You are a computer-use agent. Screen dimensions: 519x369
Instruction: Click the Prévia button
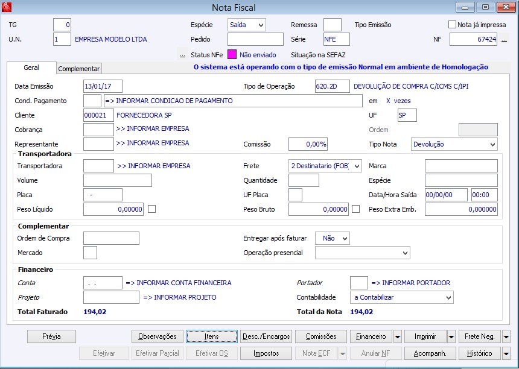51,336
